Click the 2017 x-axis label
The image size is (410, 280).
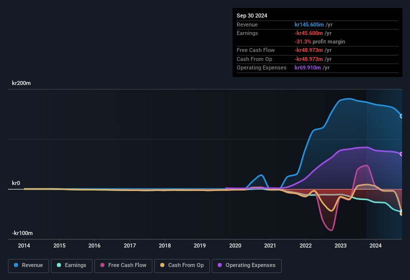(130, 245)
